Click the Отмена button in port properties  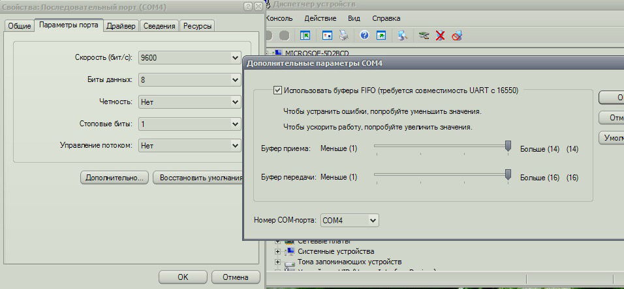tap(235, 277)
